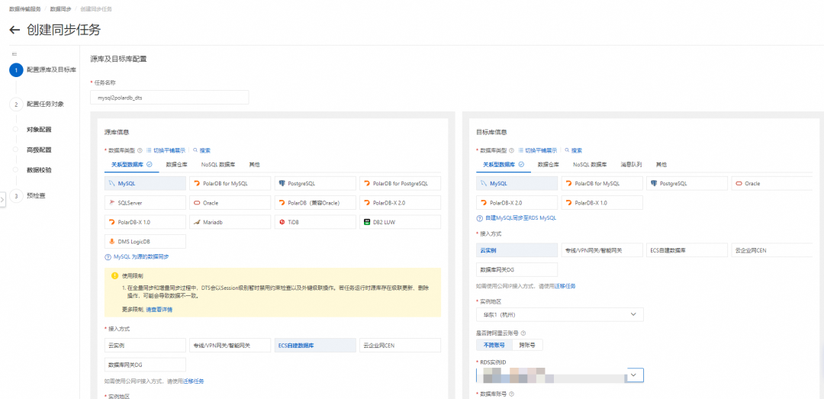Click step 1 circle 配置源库及目标库
824x399 pixels.
[x=16, y=70]
